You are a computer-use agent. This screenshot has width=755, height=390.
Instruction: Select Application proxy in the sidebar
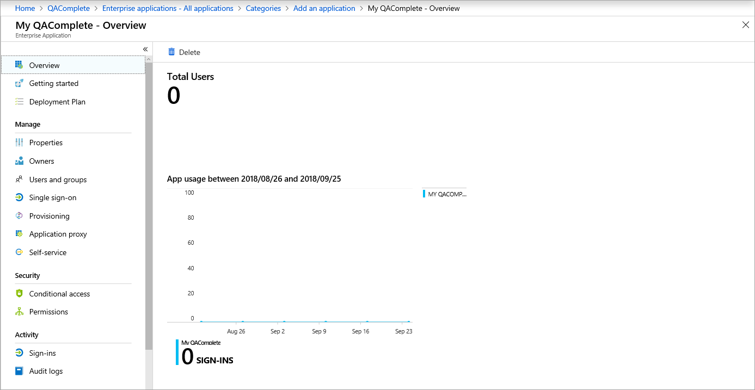pos(58,234)
